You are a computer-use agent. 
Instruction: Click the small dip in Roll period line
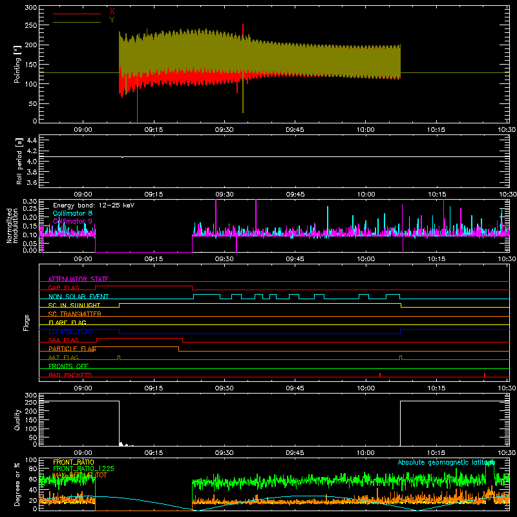(x=123, y=157)
